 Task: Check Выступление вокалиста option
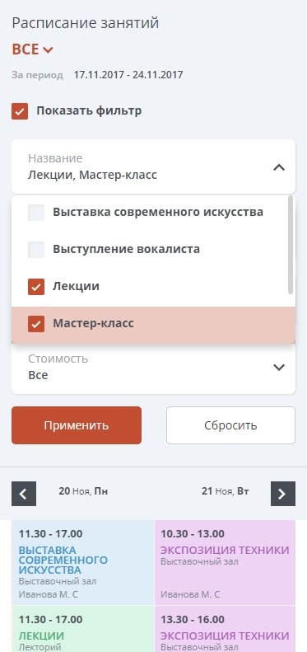point(36,250)
